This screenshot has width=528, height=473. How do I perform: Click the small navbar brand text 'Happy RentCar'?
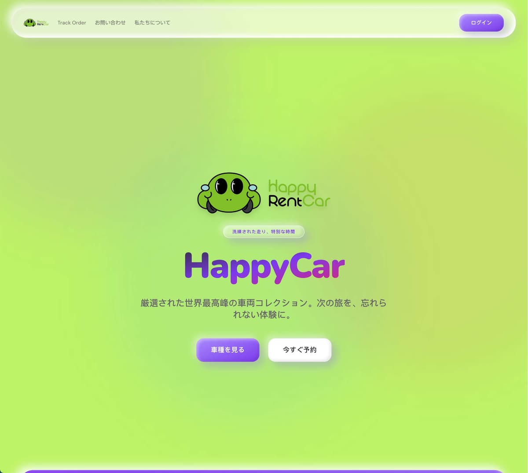(x=42, y=22)
